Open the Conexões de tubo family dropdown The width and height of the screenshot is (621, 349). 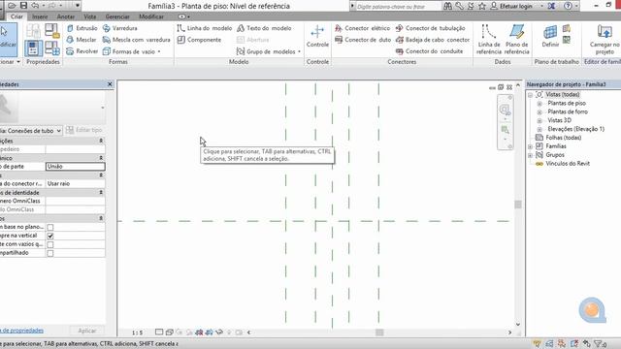click(x=58, y=131)
